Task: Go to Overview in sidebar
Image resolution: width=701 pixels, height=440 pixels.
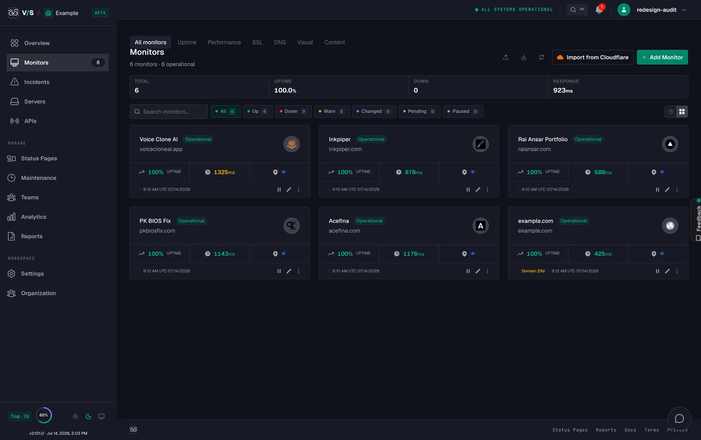Action: (x=58, y=43)
